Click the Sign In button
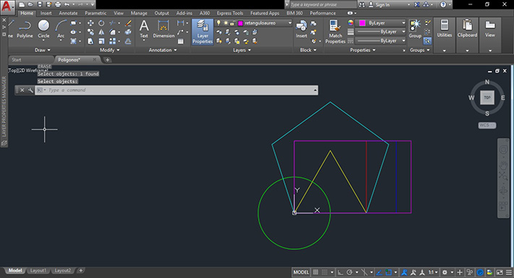 379,4
